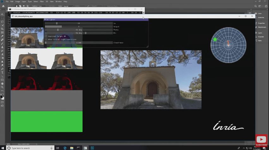Click the Windows Start button

tap(3, 148)
